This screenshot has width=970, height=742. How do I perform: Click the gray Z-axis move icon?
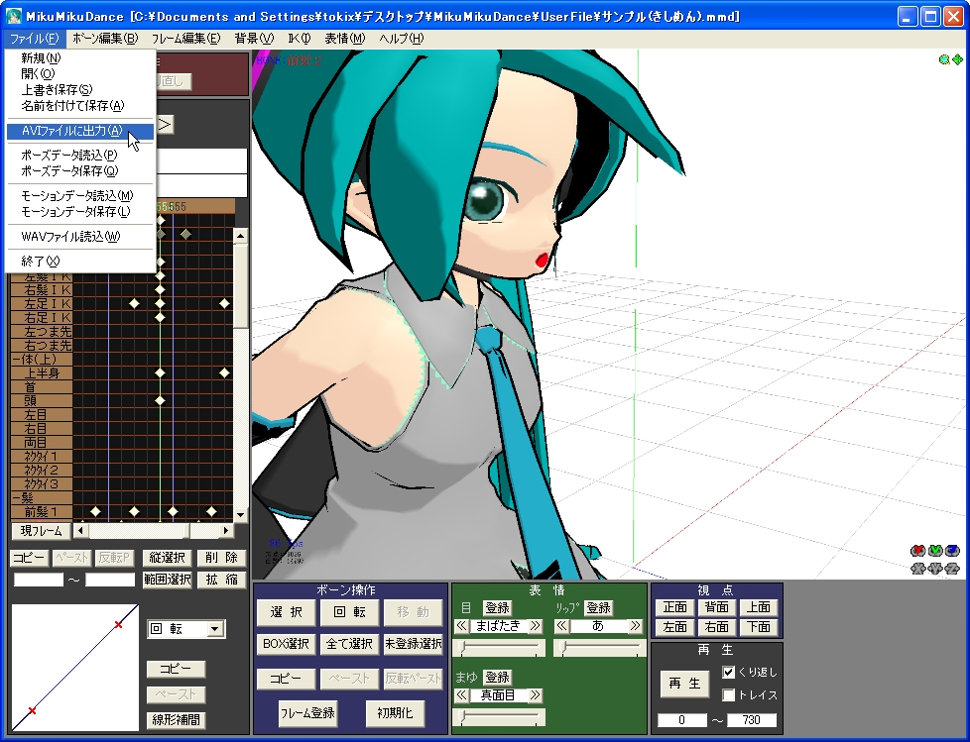click(953, 568)
